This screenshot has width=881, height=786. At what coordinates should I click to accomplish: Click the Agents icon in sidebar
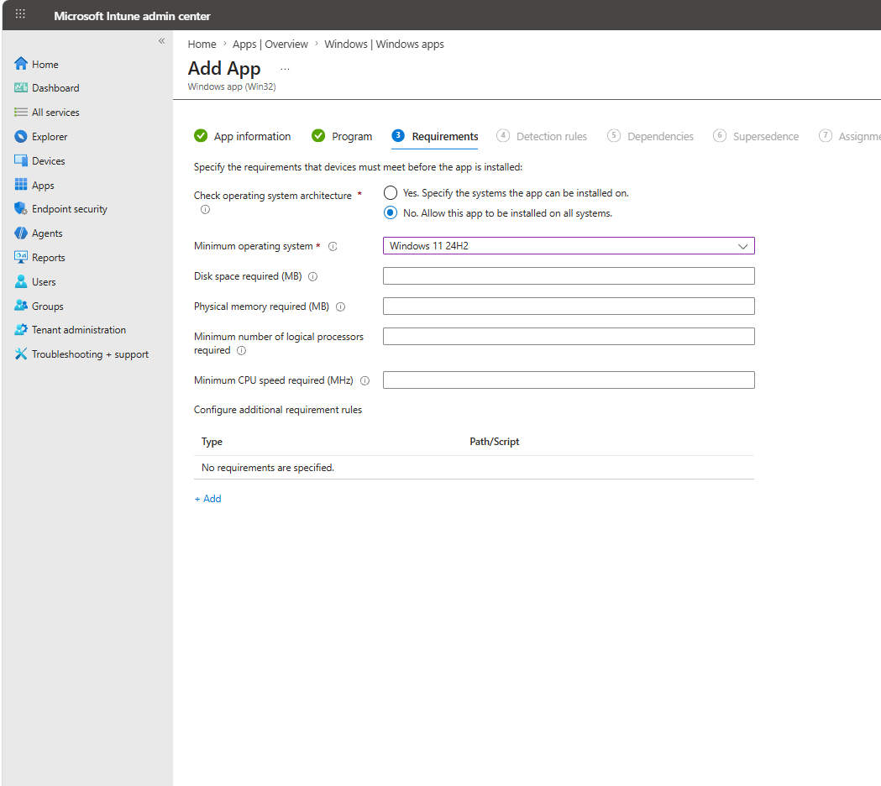(x=21, y=233)
